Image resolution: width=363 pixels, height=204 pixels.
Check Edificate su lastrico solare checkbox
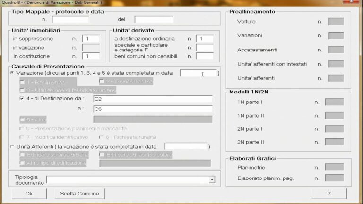pyautogui.click(x=102, y=154)
